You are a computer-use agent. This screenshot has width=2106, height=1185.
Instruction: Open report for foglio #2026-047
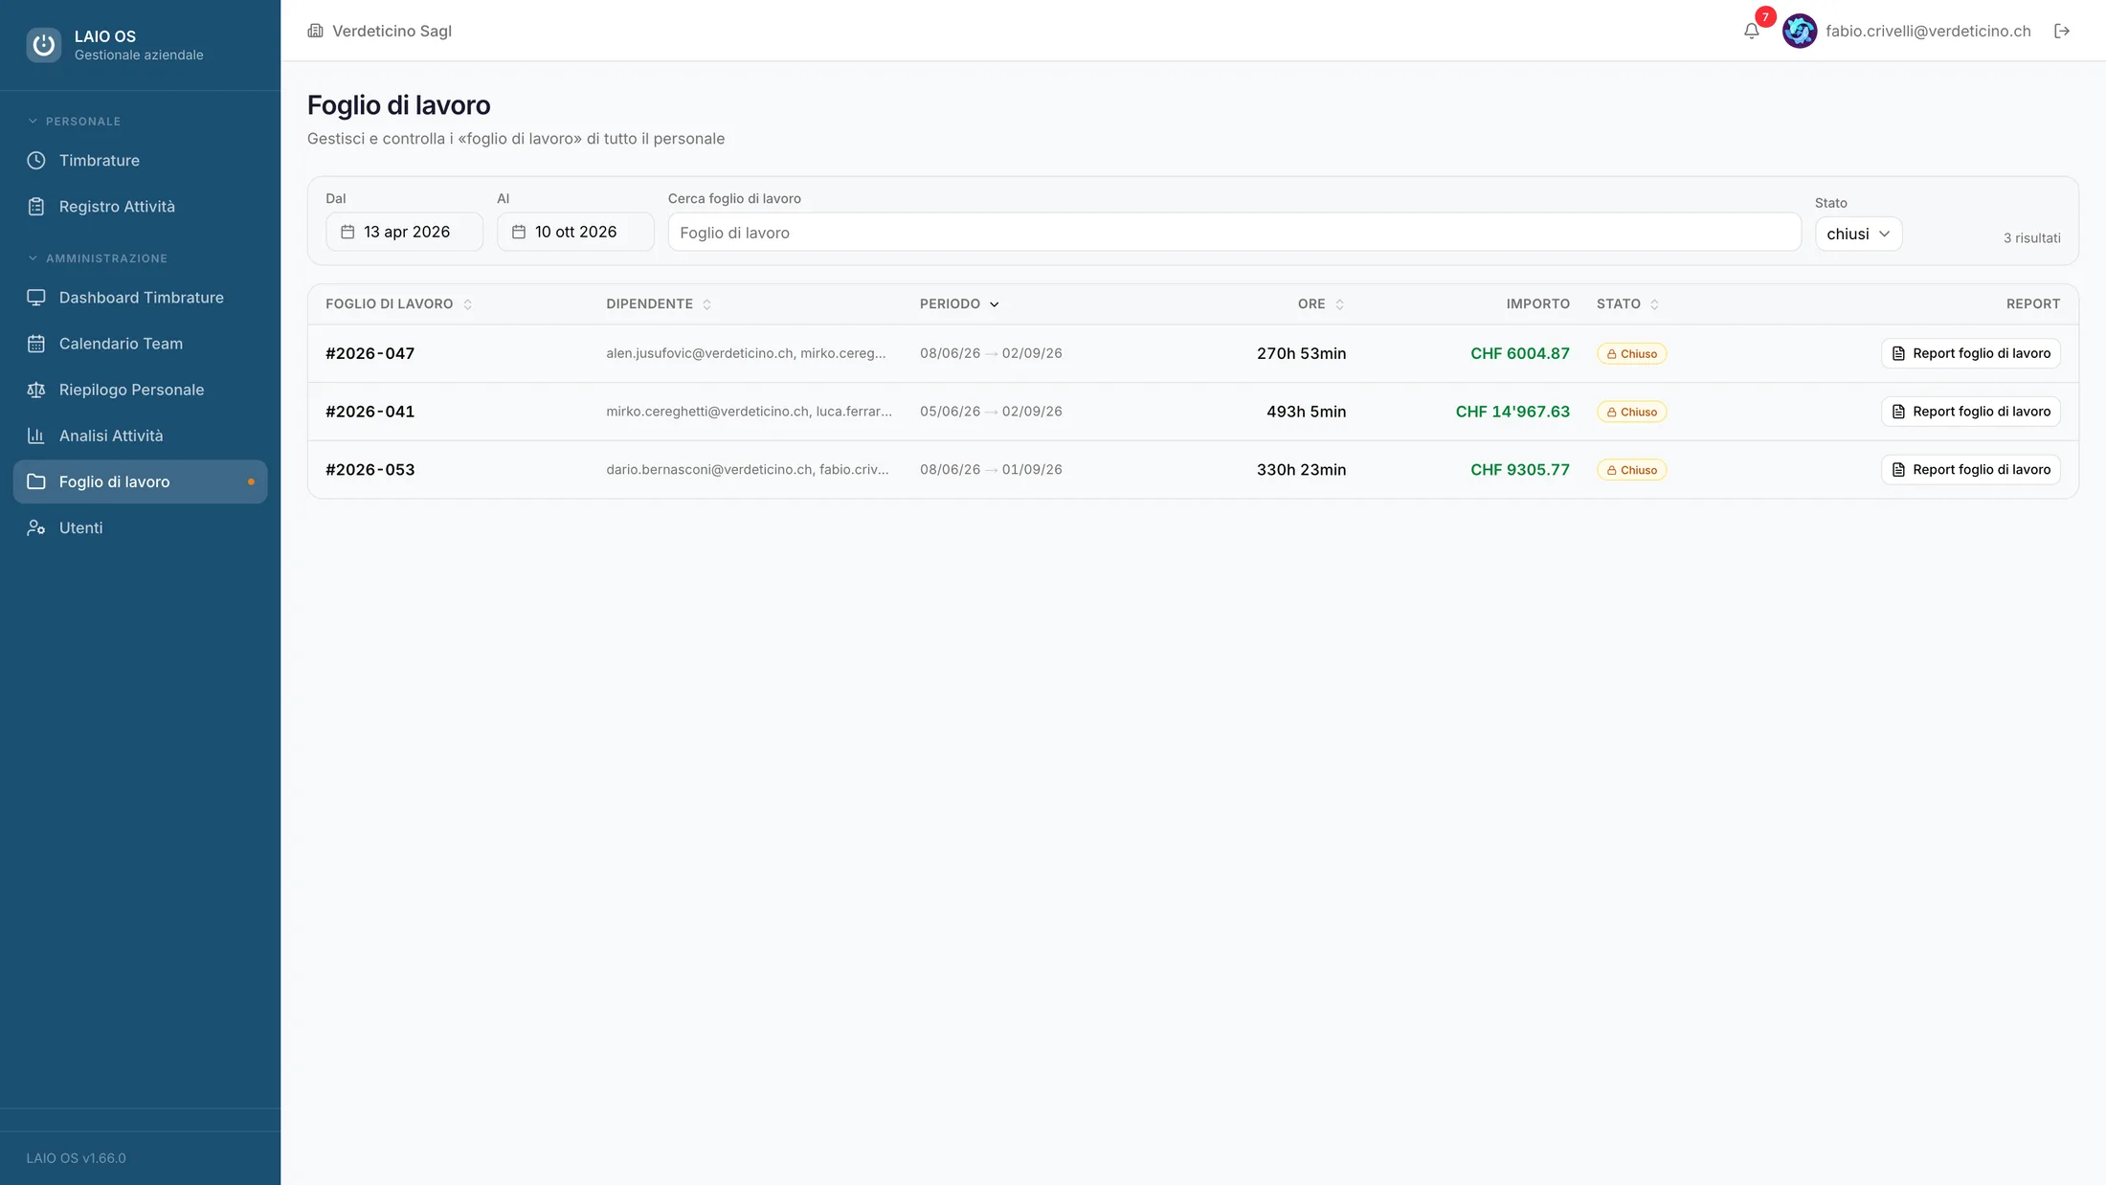pyautogui.click(x=1971, y=353)
